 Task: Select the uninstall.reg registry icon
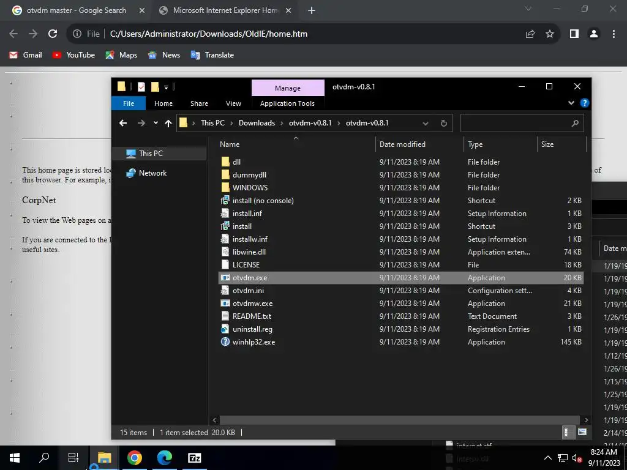225,329
